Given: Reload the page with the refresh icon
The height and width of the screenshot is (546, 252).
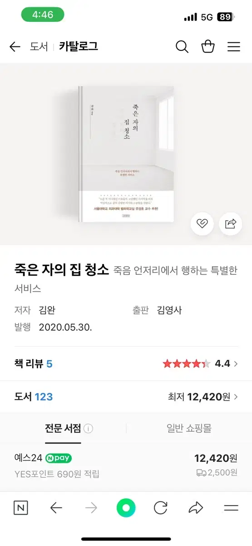Looking at the screenshot, I should coord(161,508).
